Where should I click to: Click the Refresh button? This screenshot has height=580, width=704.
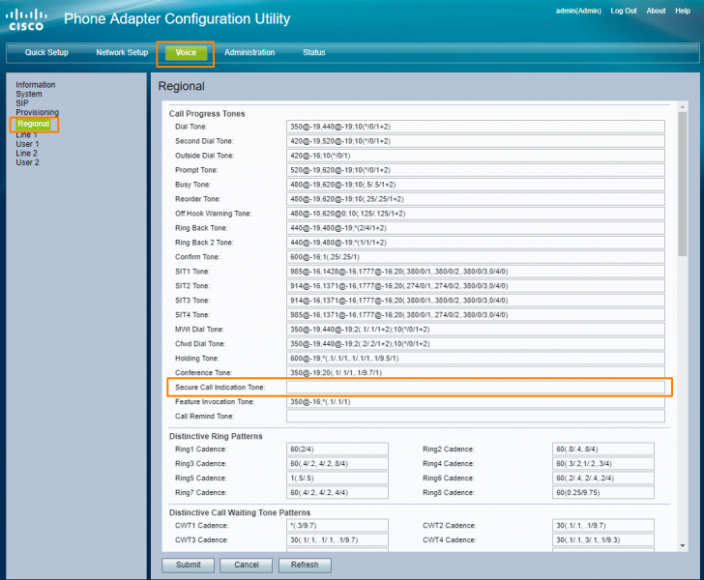(305, 565)
